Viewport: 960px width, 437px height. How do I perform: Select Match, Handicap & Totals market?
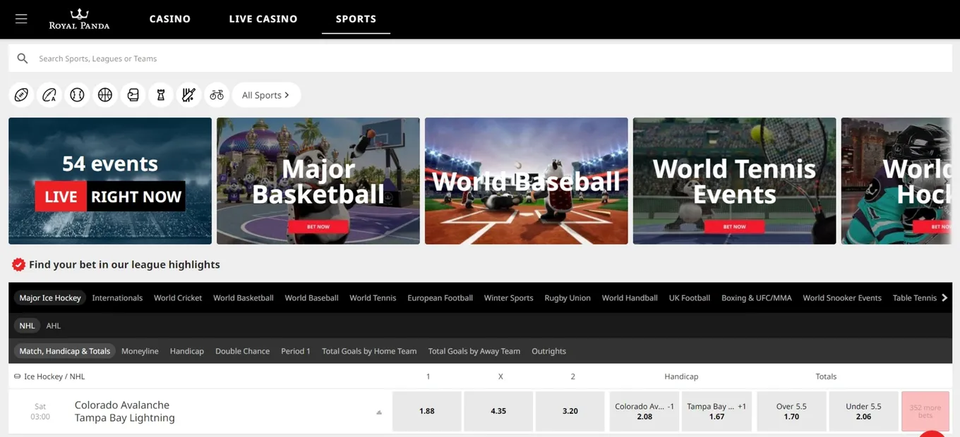65,351
